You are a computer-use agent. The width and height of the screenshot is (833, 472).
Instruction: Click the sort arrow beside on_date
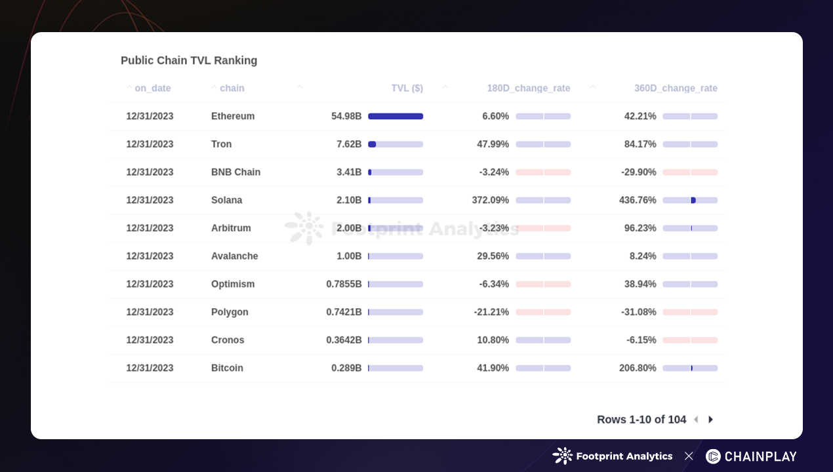pos(129,88)
